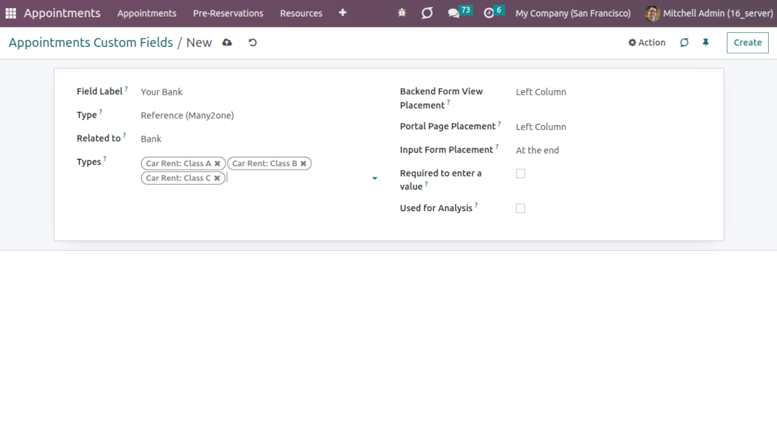Screen dimensions: 777x422
Task: Click the pin icon in control panel
Action: (x=705, y=43)
